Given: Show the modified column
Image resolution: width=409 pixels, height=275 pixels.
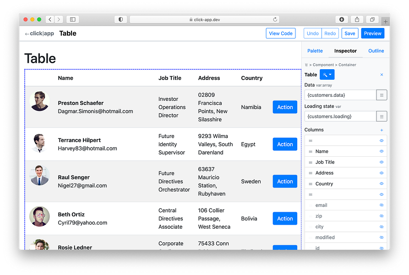Looking at the screenshot, I should click(382, 237).
